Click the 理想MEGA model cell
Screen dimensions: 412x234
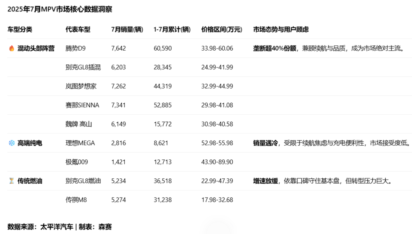[x=80, y=143]
